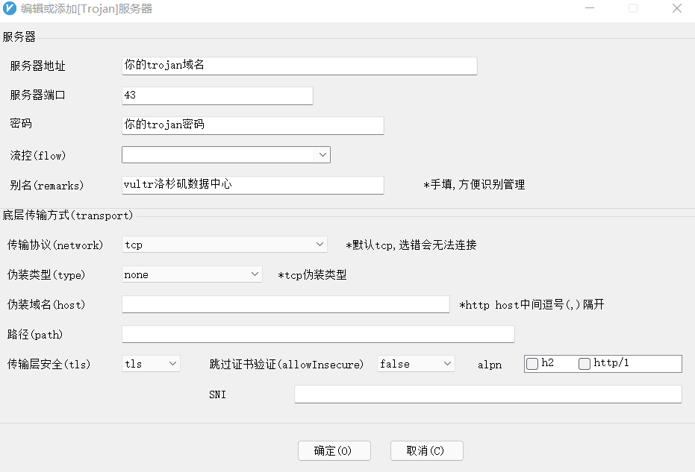Focus the 密码 password field
Image resolution: width=695 pixels, height=472 pixels.
(x=252, y=125)
